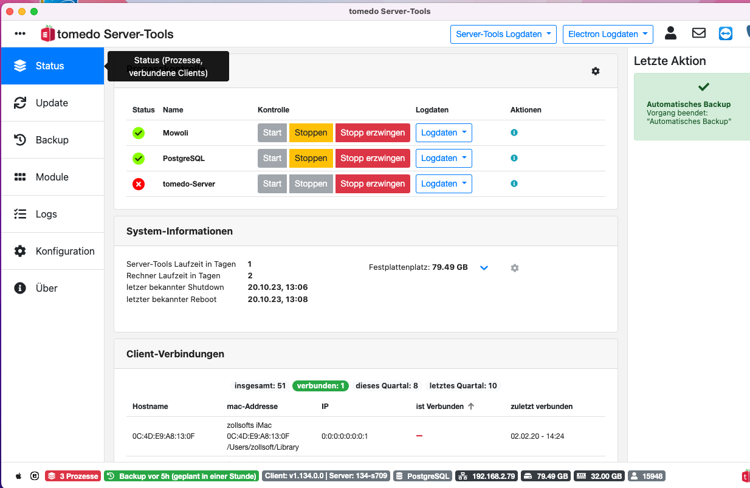
Task: Click hostname cell 0C:4D:E9:A8:13:0F
Action: 163,436
